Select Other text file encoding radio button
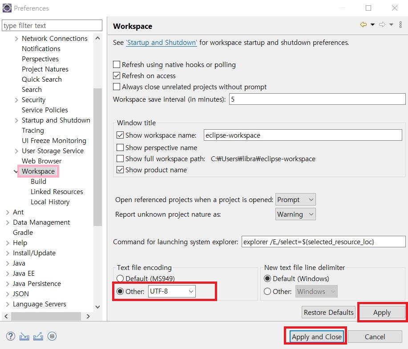The height and width of the screenshot is (349, 408). pos(120,291)
